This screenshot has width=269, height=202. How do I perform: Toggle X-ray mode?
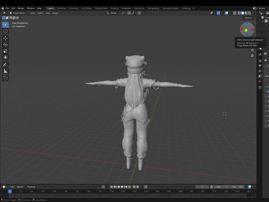(x=235, y=13)
